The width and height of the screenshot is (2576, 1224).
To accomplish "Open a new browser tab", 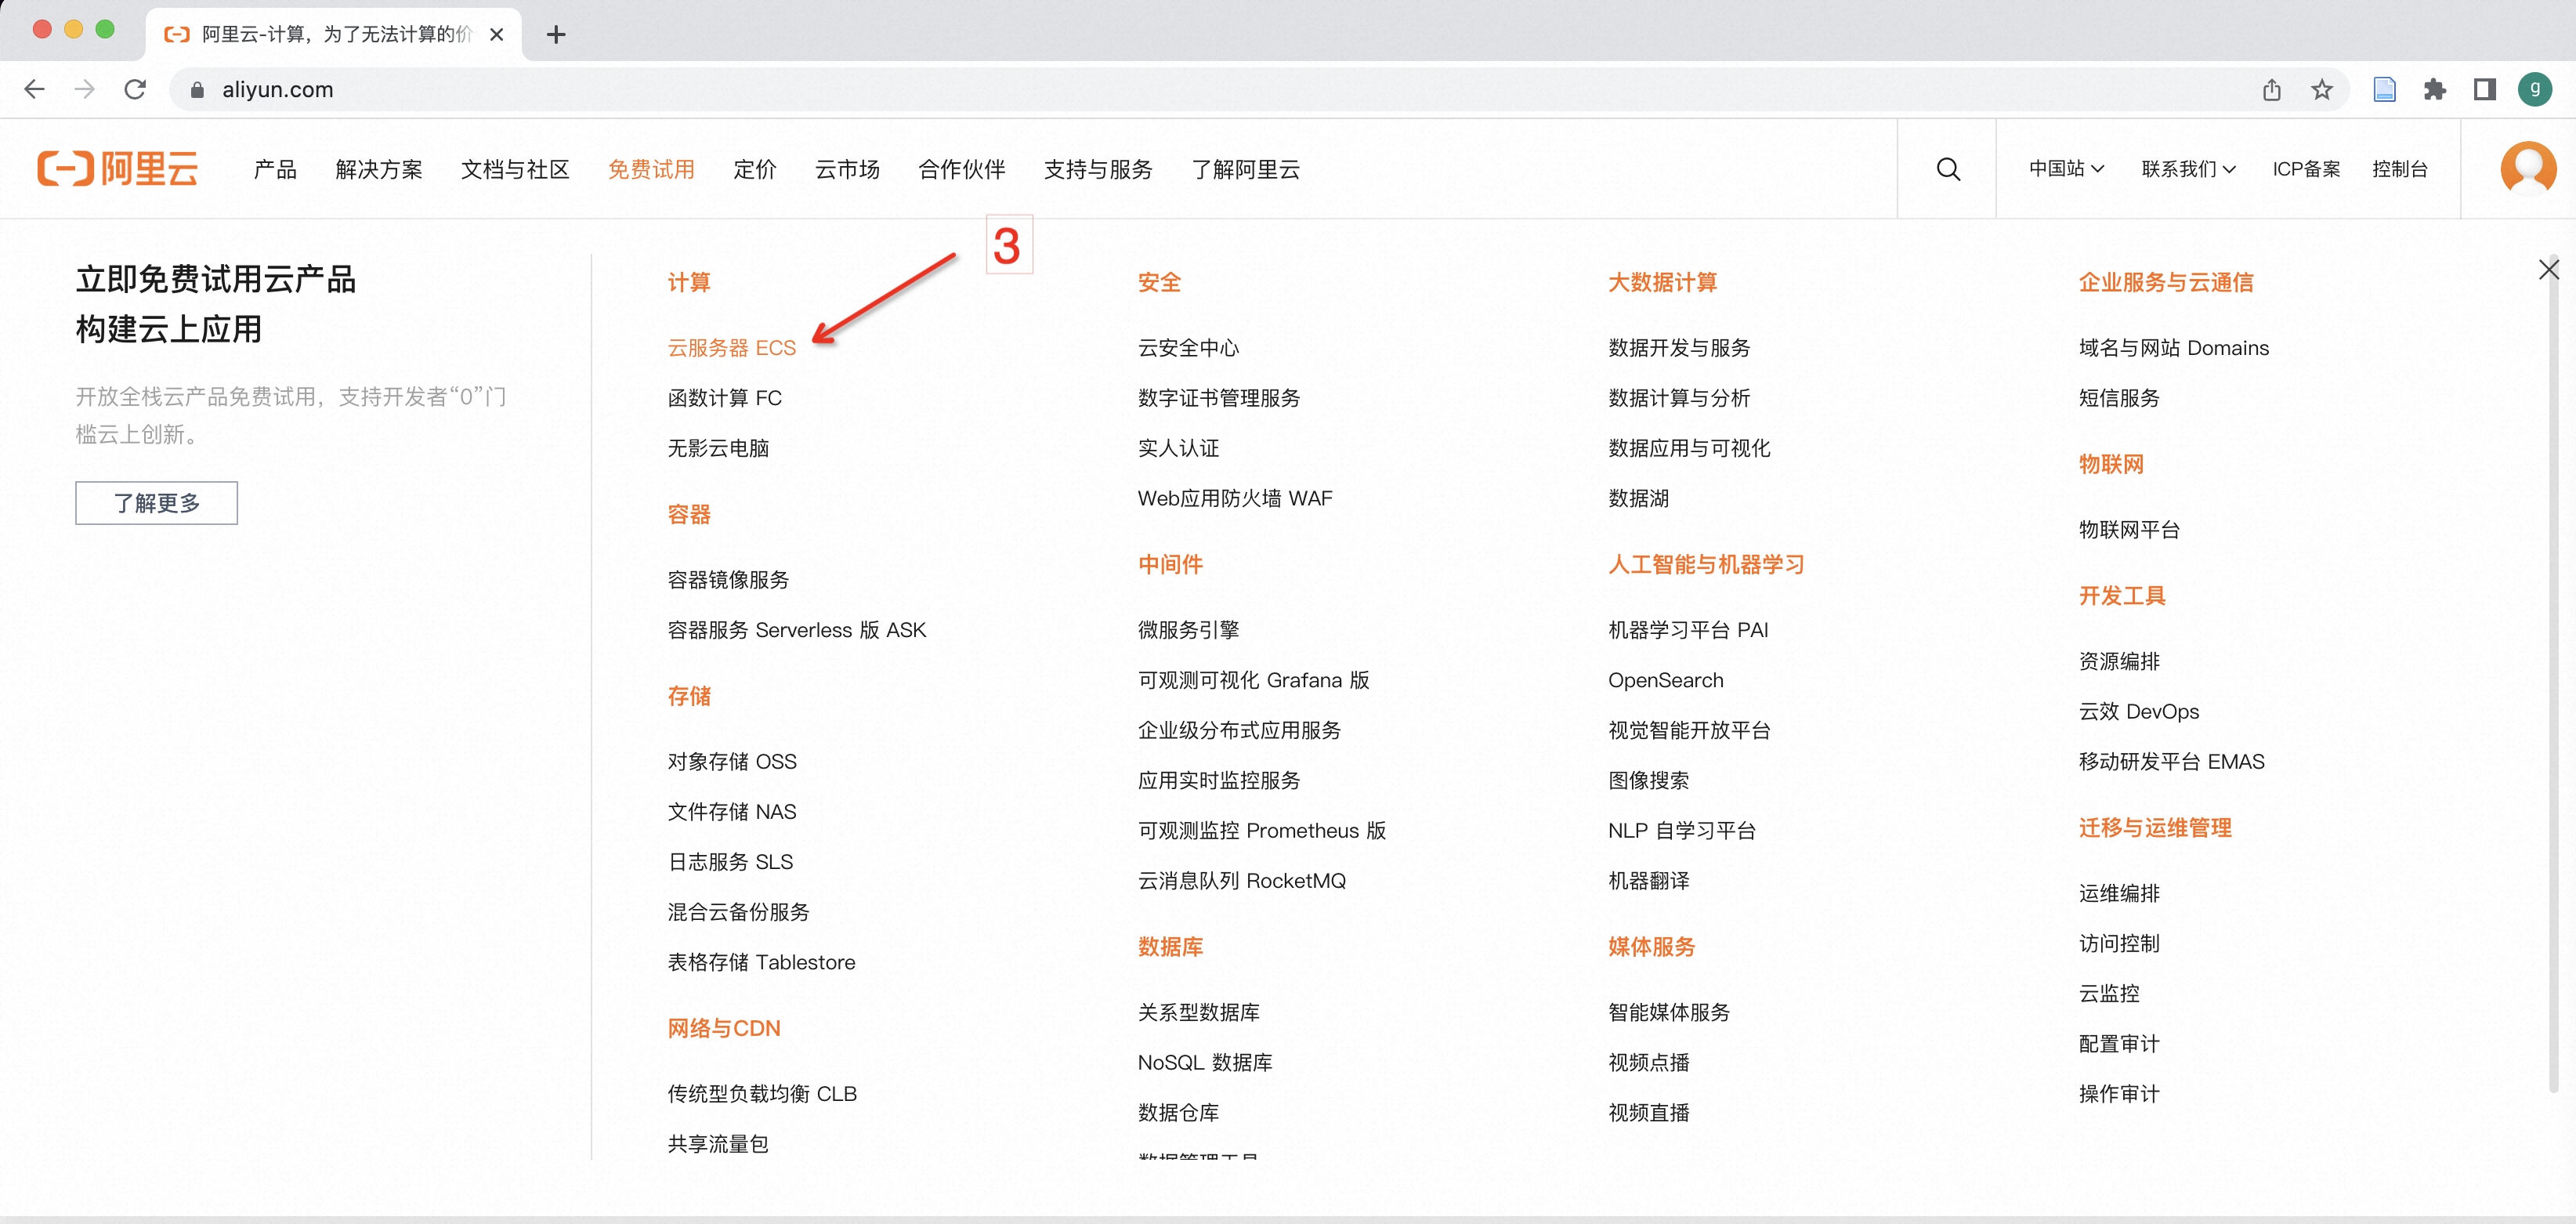I will [x=556, y=35].
